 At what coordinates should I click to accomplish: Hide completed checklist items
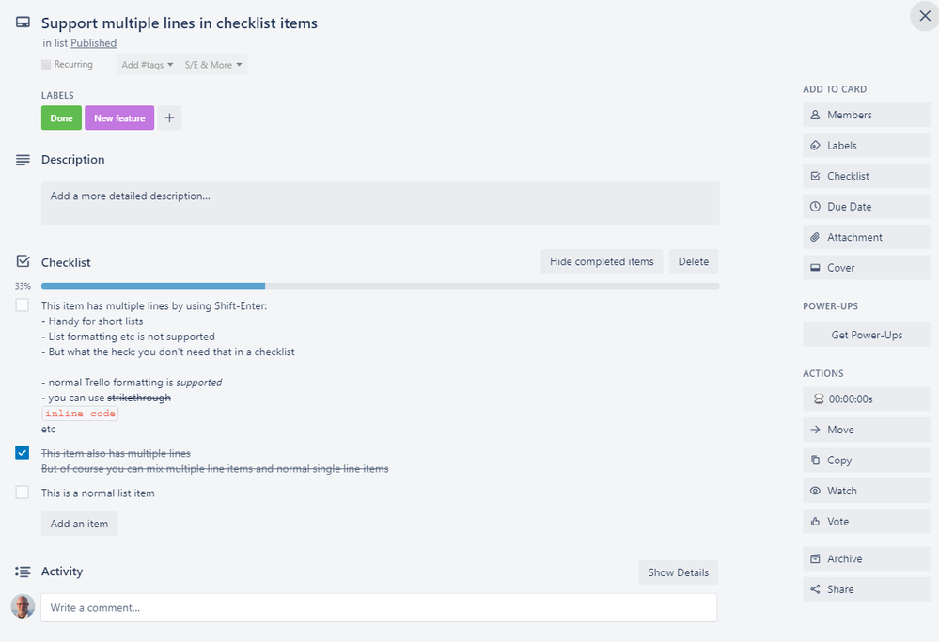click(x=602, y=261)
